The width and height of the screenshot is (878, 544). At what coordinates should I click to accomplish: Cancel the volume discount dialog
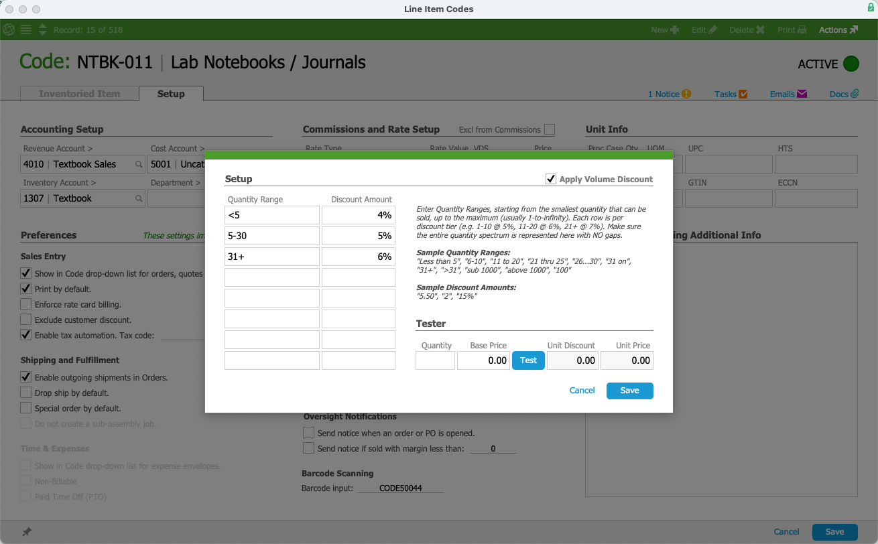(582, 391)
